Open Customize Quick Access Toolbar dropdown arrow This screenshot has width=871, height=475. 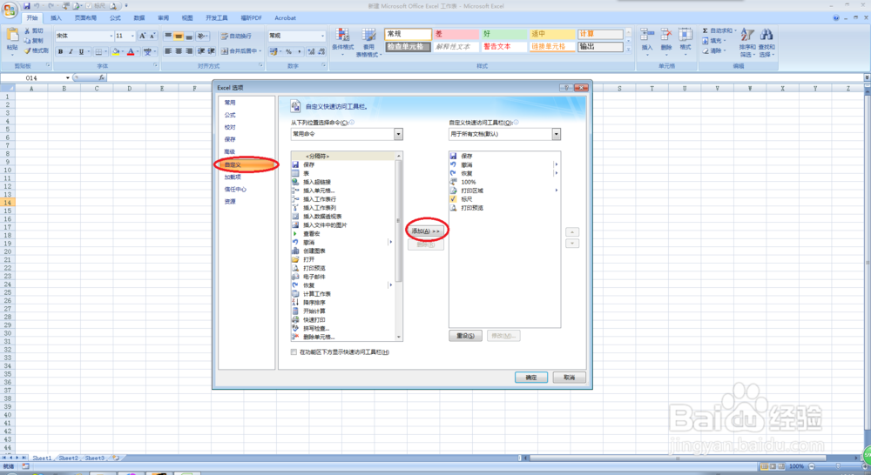pyautogui.click(x=126, y=5)
